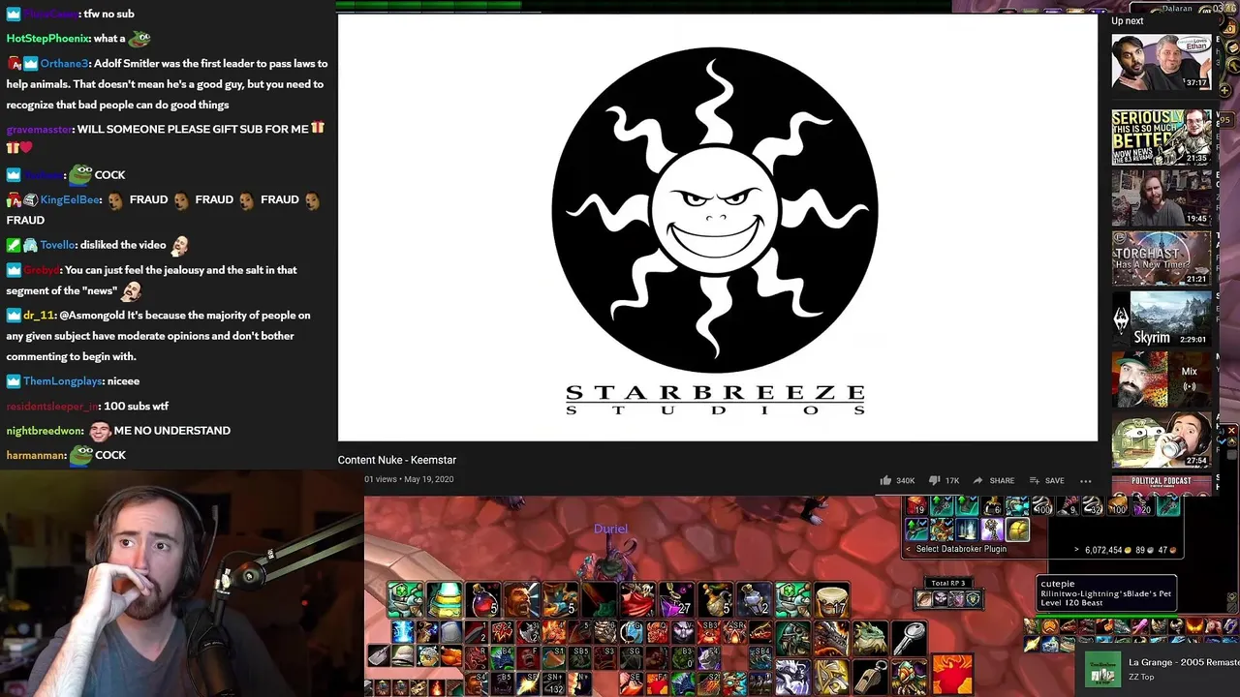Click the Duriel character nameplate

coord(610,529)
